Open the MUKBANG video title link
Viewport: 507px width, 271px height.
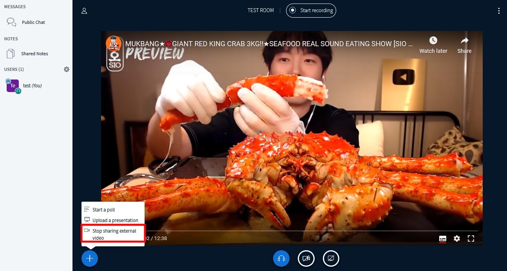269,43
